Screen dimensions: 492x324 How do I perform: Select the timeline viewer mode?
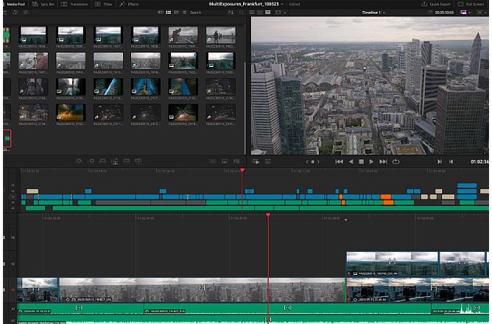click(x=268, y=13)
